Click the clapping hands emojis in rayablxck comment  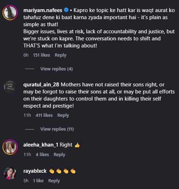click(62, 171)
